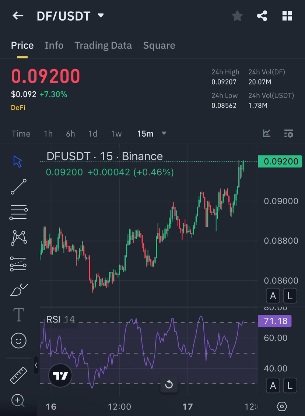
Task: Toggle auto scale on RSI pane
Action: click(273, 385)
